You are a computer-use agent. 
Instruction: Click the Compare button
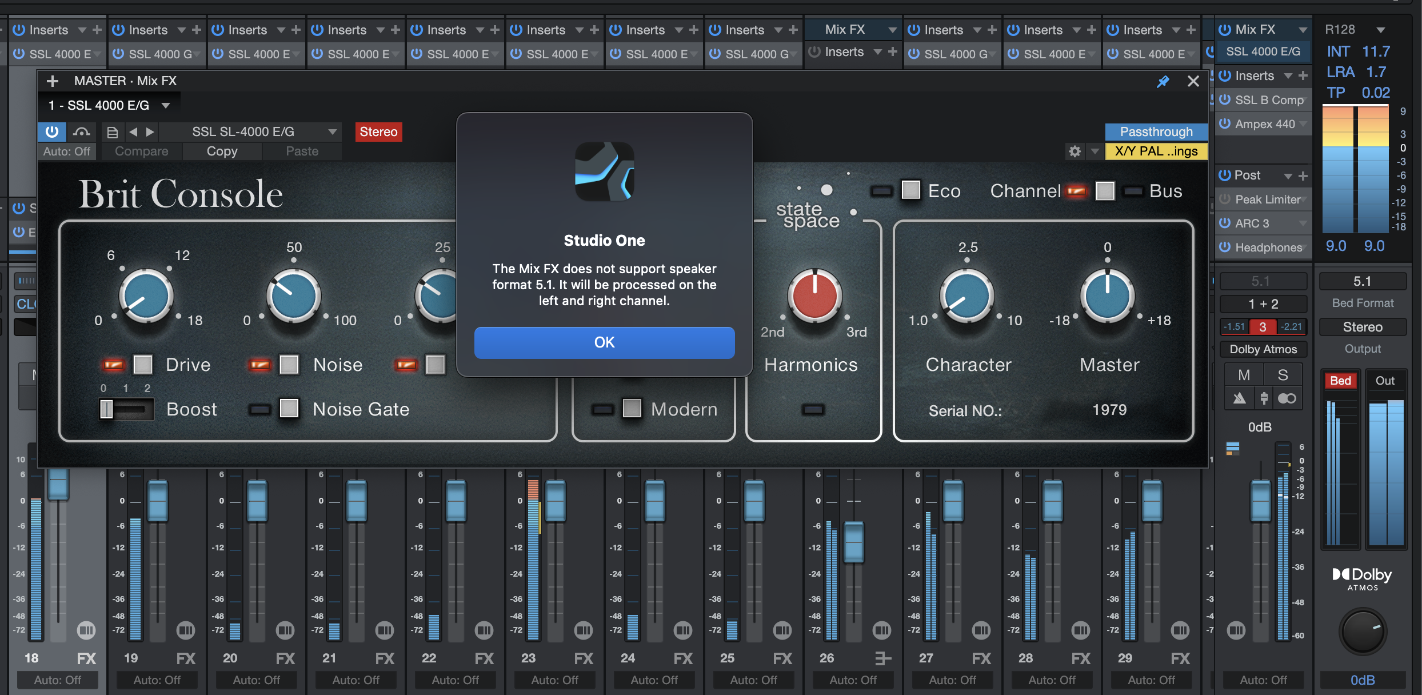click(x=141, y=151)
